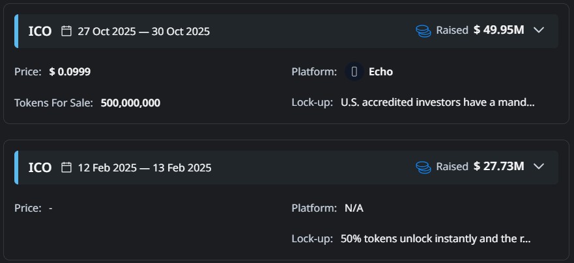Expand the February 2025 ICO chevron
Image resolution: width=574 pixels, height=263 pixels.
coord(538,166)
